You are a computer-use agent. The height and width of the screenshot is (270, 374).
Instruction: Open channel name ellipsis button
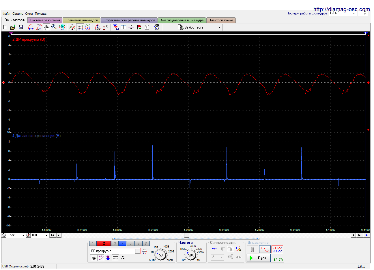tap(138, 251)
